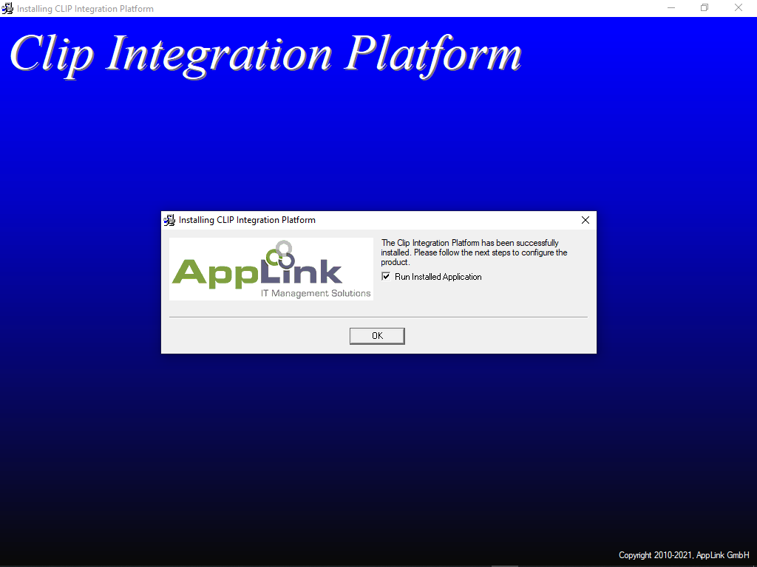Click the 'Run Installed Application' label text
Screen dimensions: 757x567
[x=438, y=277]
